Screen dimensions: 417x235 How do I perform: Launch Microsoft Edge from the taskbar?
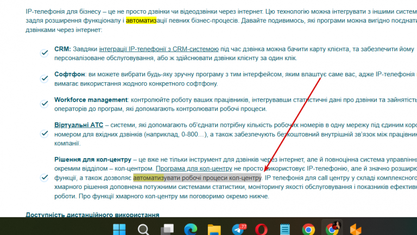(191, 229)
